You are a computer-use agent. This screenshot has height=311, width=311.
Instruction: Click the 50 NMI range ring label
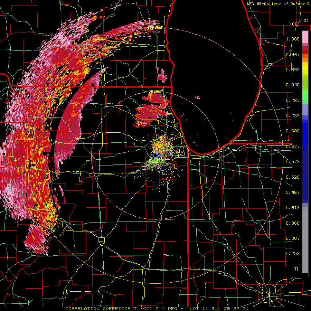155,91
